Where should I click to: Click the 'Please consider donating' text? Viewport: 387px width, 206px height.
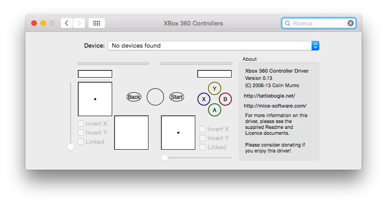[275, 148]
